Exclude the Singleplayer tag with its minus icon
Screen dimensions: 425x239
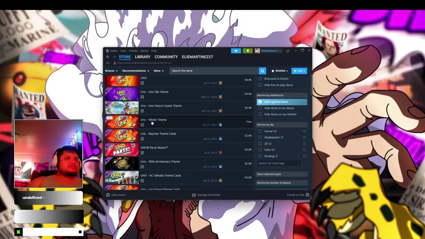pyautogui.click(x=304, y=137)
